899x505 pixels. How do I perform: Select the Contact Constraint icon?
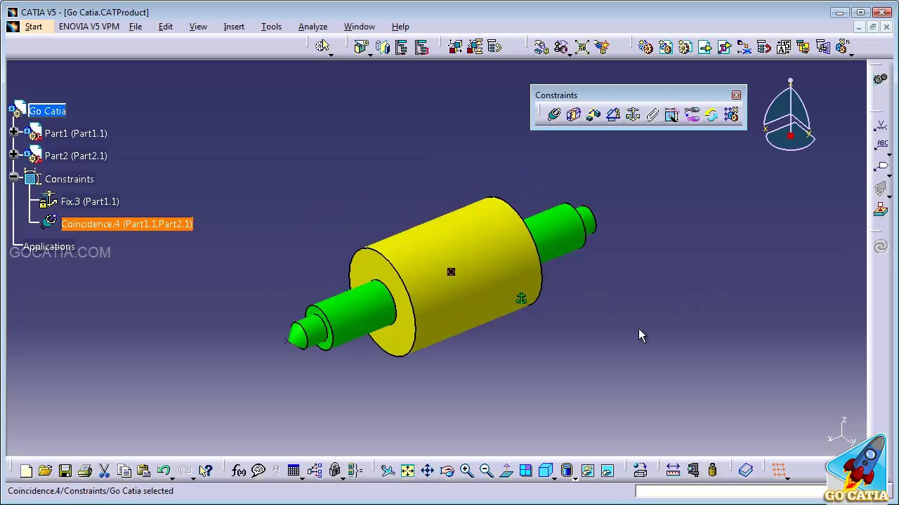[x=574, y=114]
